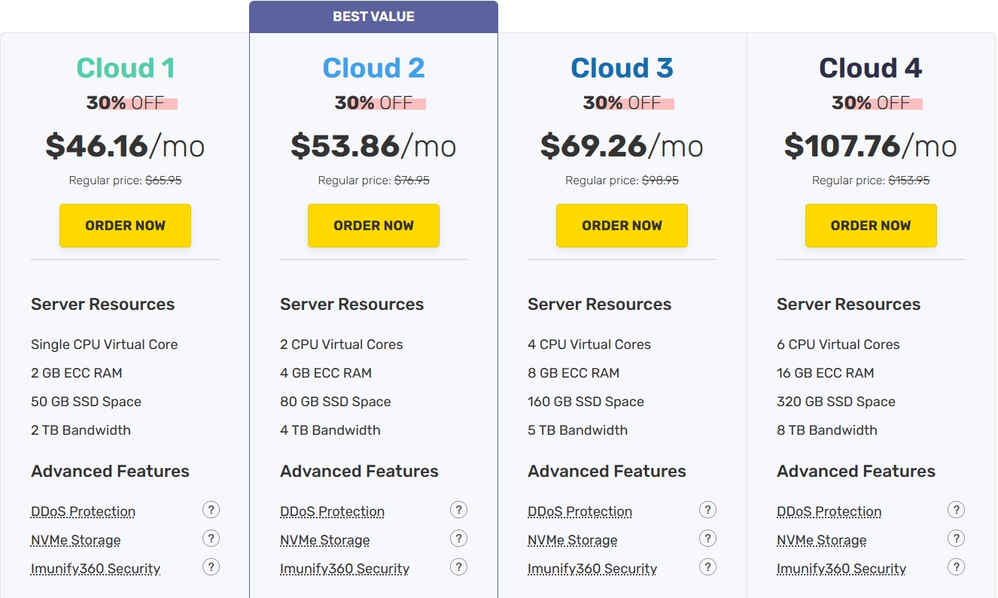Click Imunify360 Security question mark under Cloud 1
The width and height of the screenshot is (998, 598).
pos(211,567)
